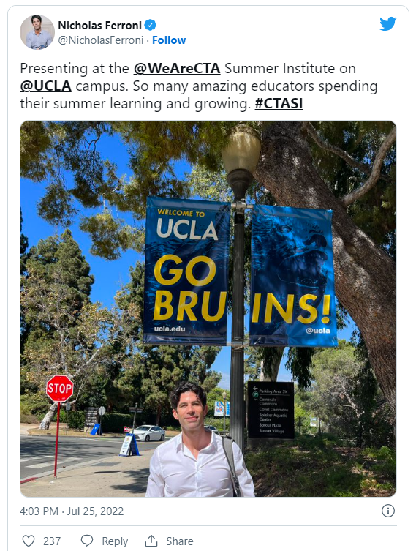The width and height of the screenshot is (416, 551).
Task: Click the man in white shirt in photo
Action: pyautogui.click(x=199, y=443)
